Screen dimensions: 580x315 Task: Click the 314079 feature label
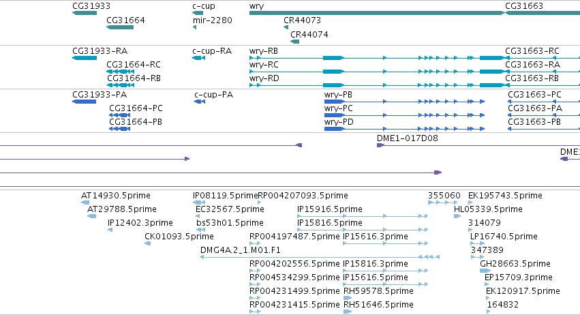(x=485, y=223)
